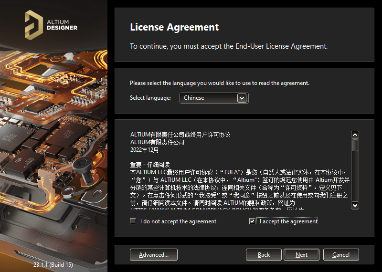Click the 'I do not accept the agreement' label
The image size is (382, 272).
point(178,221)
